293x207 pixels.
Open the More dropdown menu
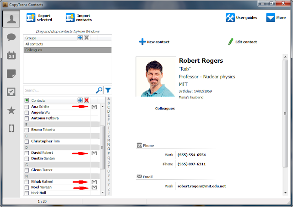[x=276, y=17]
